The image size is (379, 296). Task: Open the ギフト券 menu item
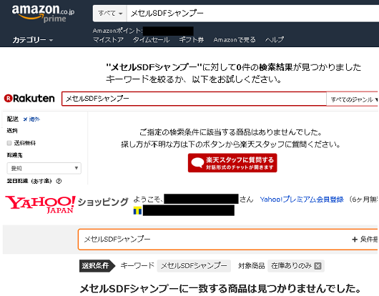(x=192, y=39)
